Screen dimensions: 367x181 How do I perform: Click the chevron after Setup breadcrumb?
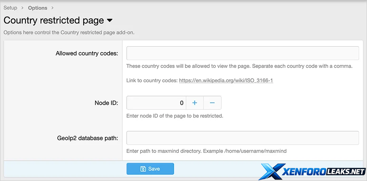pyautogui.click(x=23, y=8)
